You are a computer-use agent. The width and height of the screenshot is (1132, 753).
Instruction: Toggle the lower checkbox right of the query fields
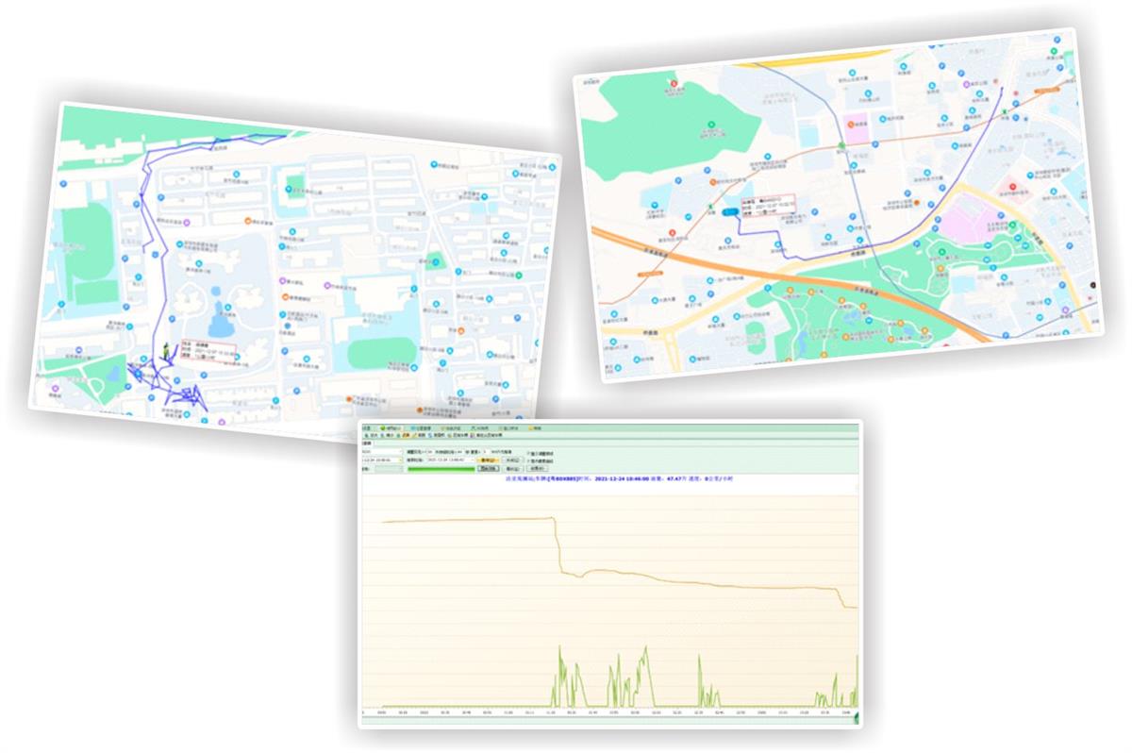pyautogui.click(x=527, y=460)
